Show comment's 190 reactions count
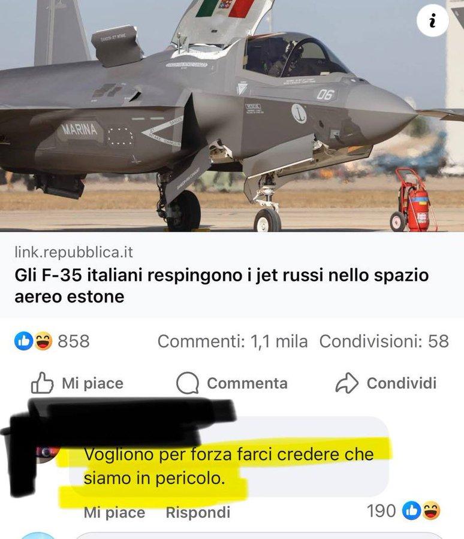 [x=381, y=511]
